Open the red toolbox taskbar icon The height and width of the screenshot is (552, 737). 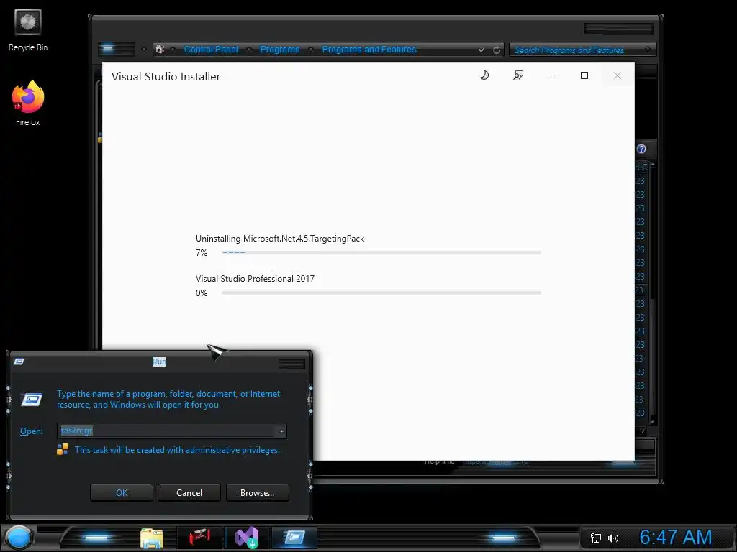pos(199,538)
